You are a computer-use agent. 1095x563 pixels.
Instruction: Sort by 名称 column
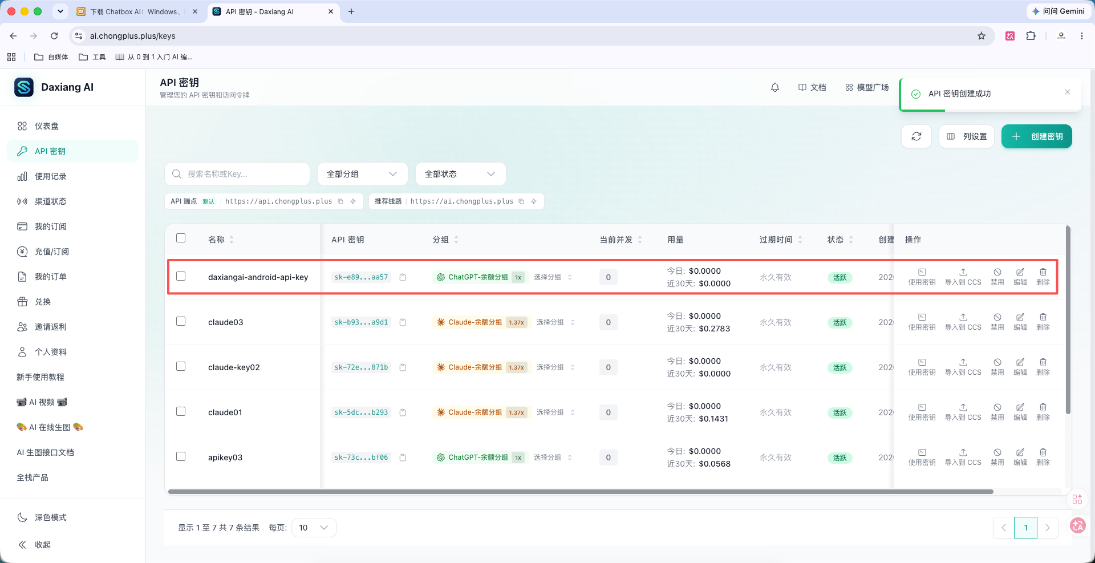pyautogui.click(x=221, y=240)
